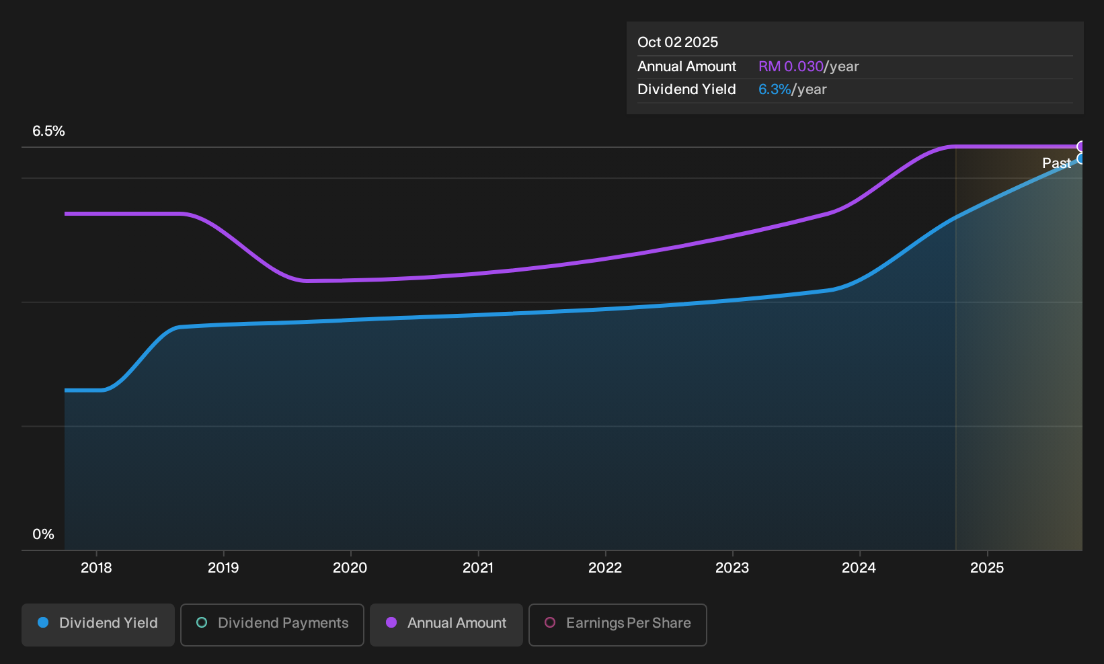The height and width of the screenshot is (664, 1104).
Task: Click the 2020 x-axis label
Action: (350, 568)
